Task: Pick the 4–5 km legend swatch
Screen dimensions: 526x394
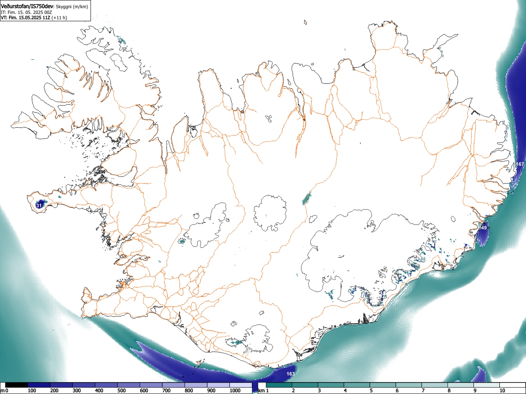Action: click(357, 385)
